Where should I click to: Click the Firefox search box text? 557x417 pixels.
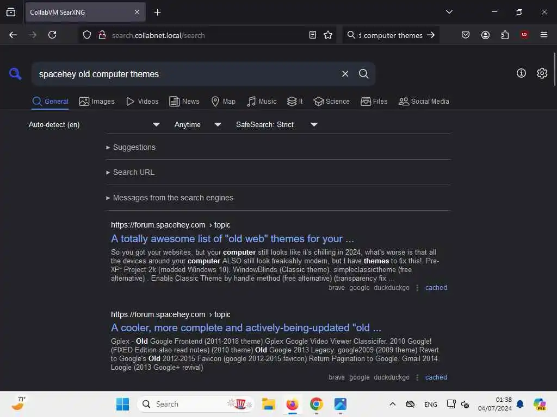391,35
